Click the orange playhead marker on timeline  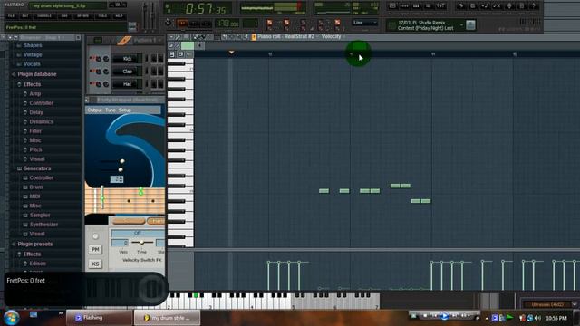pyautogui.click(x=231, y=53)
